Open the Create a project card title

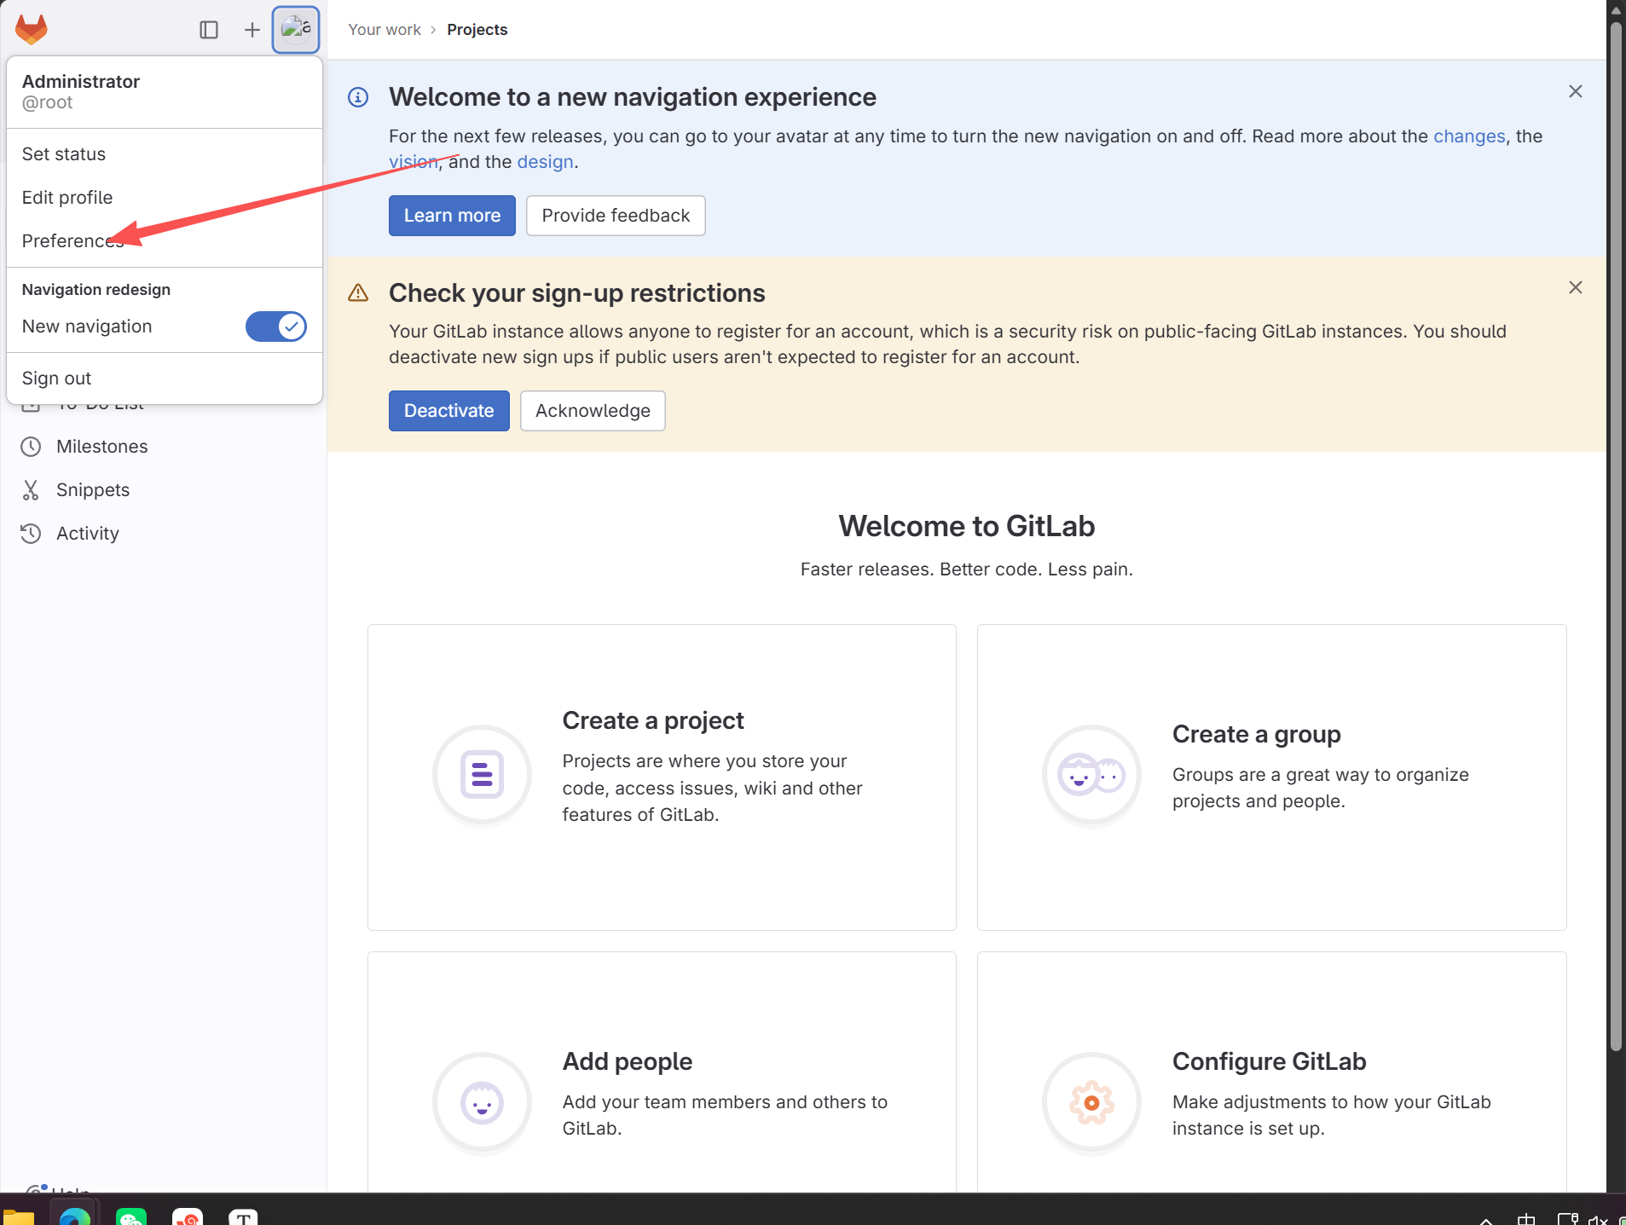[x=653, y=721]
